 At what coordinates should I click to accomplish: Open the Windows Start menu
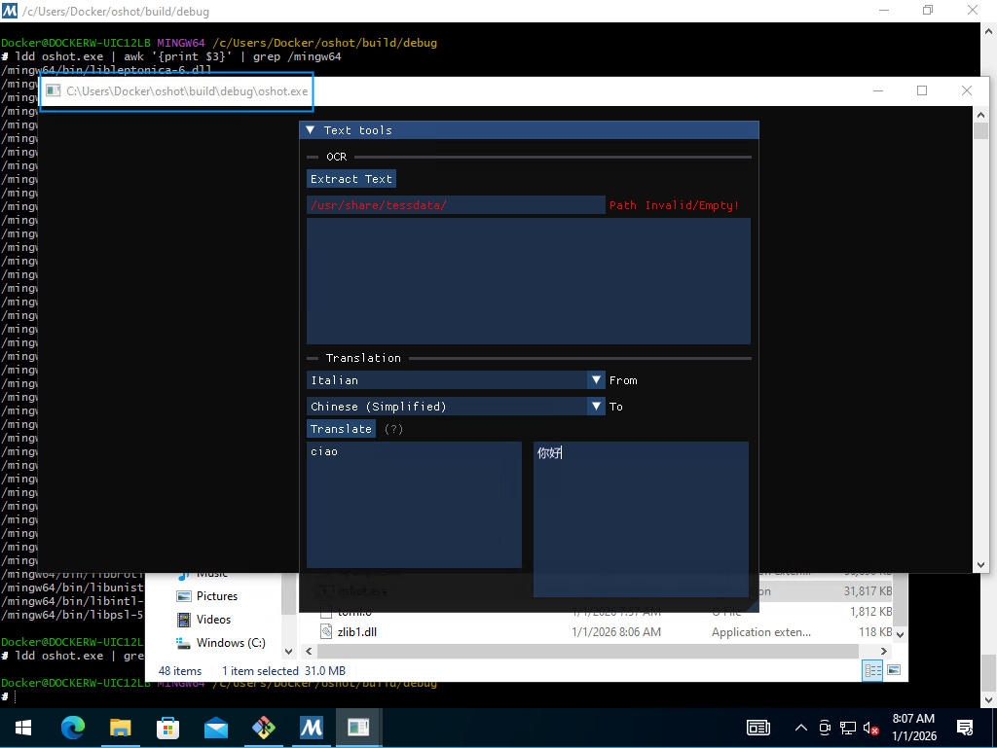click(x=22, y=727)
